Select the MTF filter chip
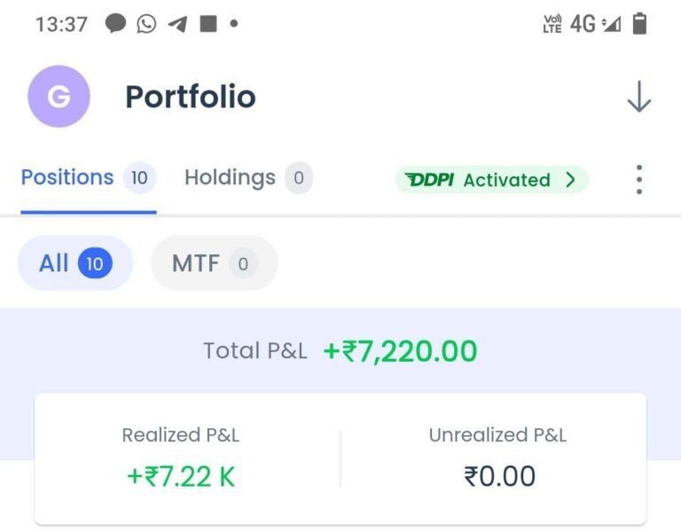Screen dimensions: 681x531 214,263
